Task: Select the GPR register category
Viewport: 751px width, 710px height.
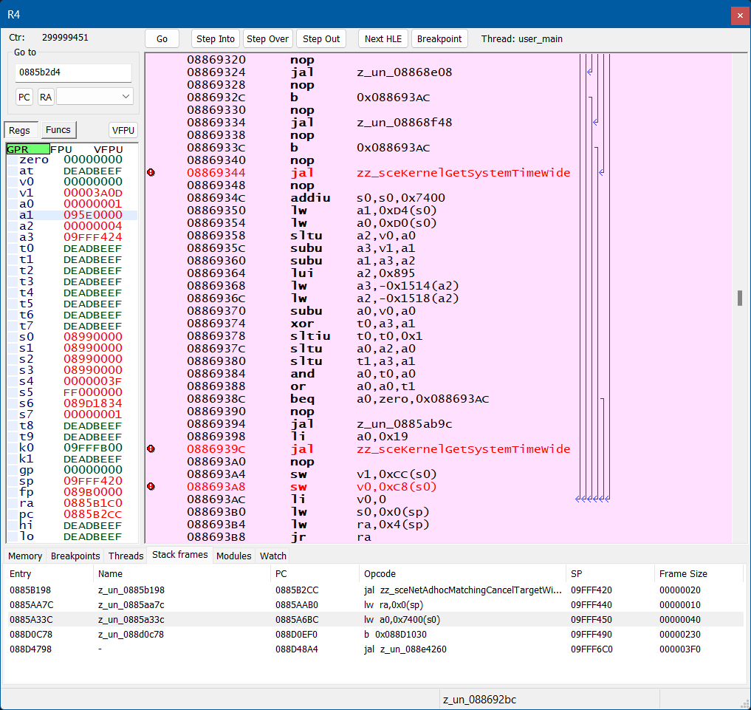Action: [28, 149]
